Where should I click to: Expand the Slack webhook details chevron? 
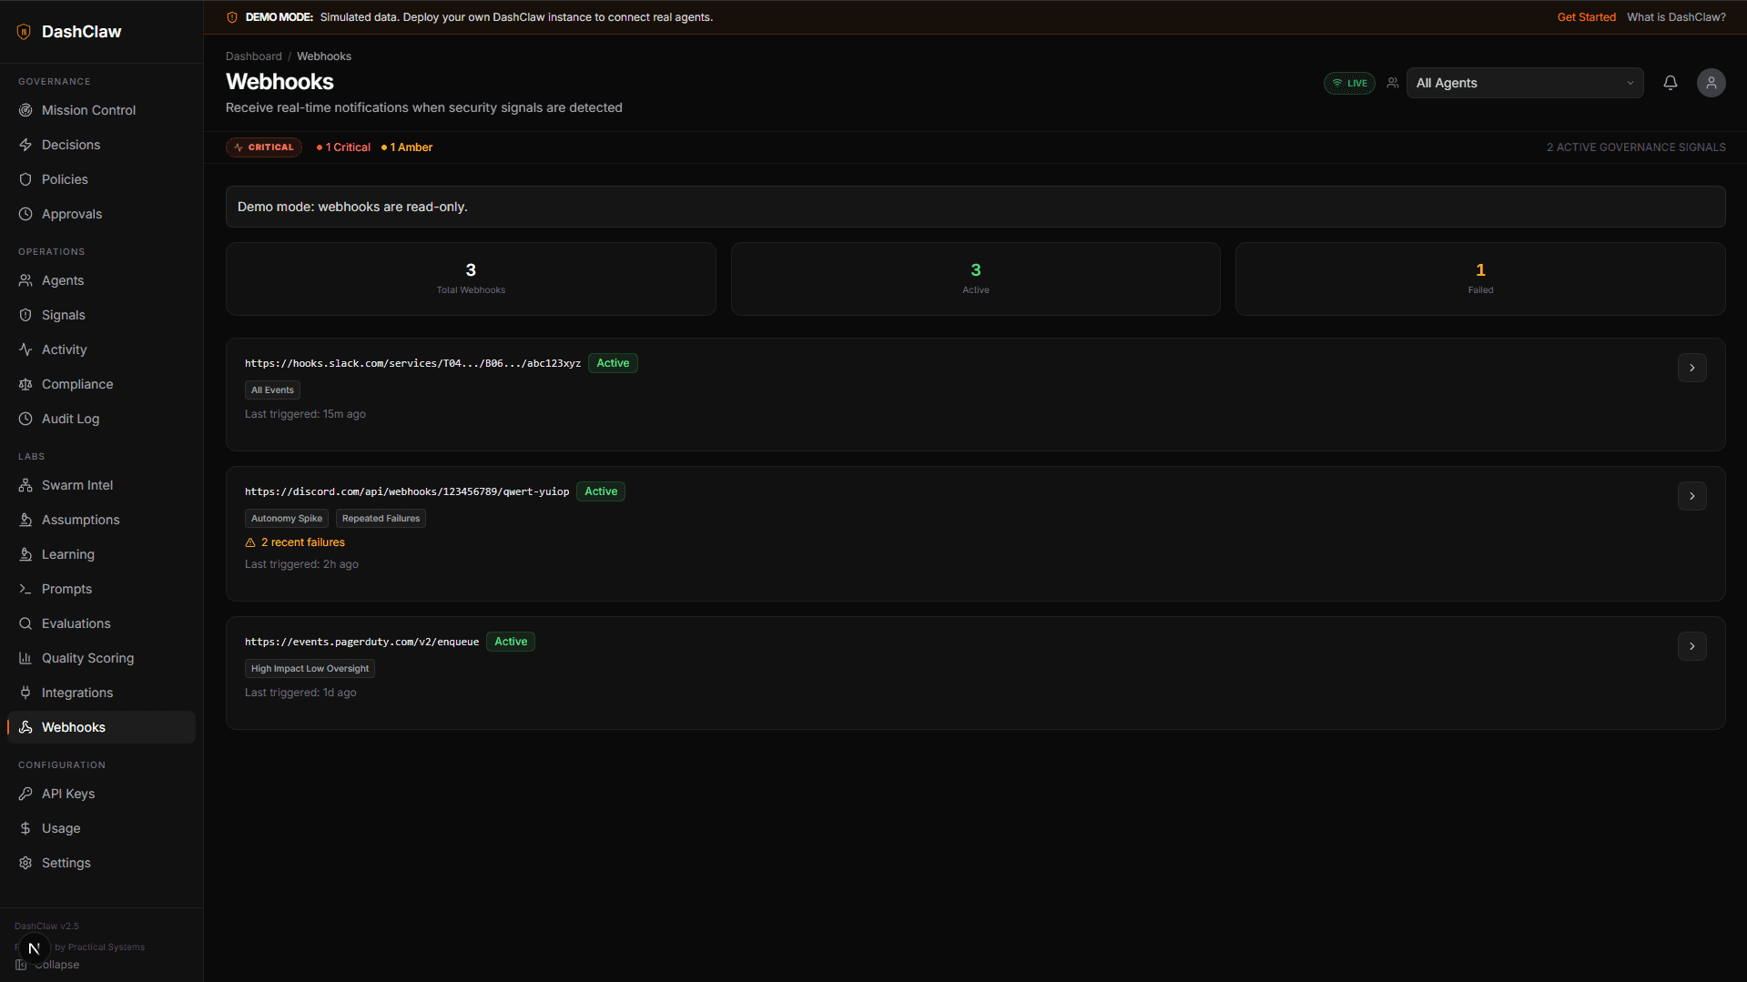pyautogui.click(x=1691, y=367)
